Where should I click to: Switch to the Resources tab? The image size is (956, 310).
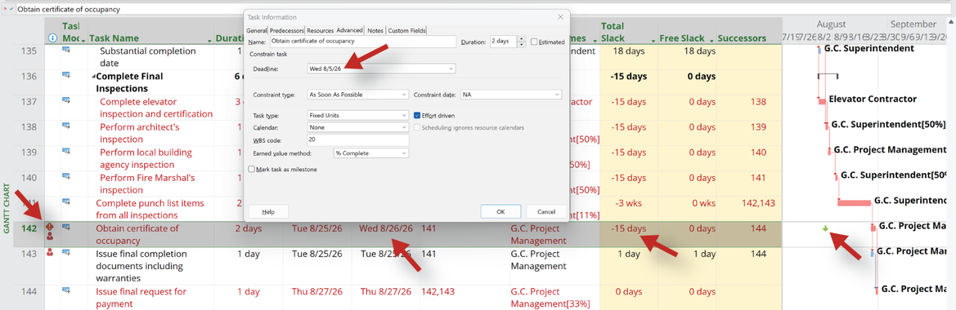pyautogui.click(x=320, y=30)
